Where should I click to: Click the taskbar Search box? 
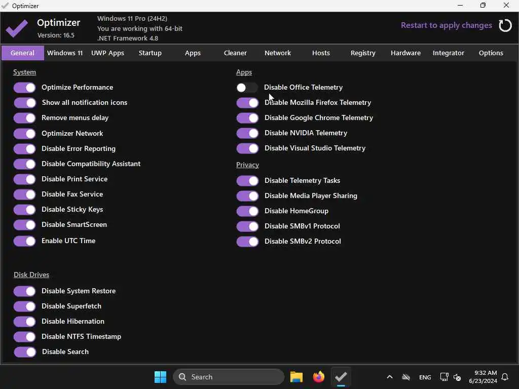click(229, 377)
